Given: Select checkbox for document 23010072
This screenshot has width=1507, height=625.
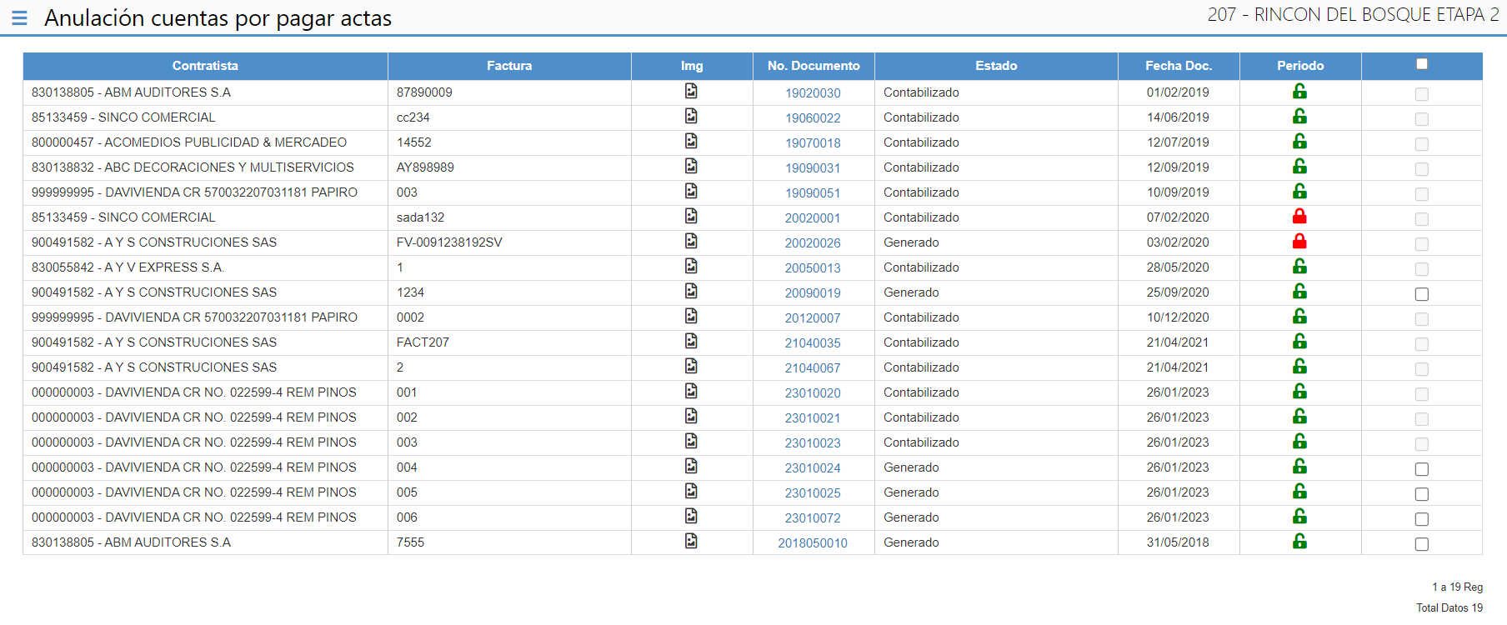Looking at the screenshot, I should [x=1422, y=519].
